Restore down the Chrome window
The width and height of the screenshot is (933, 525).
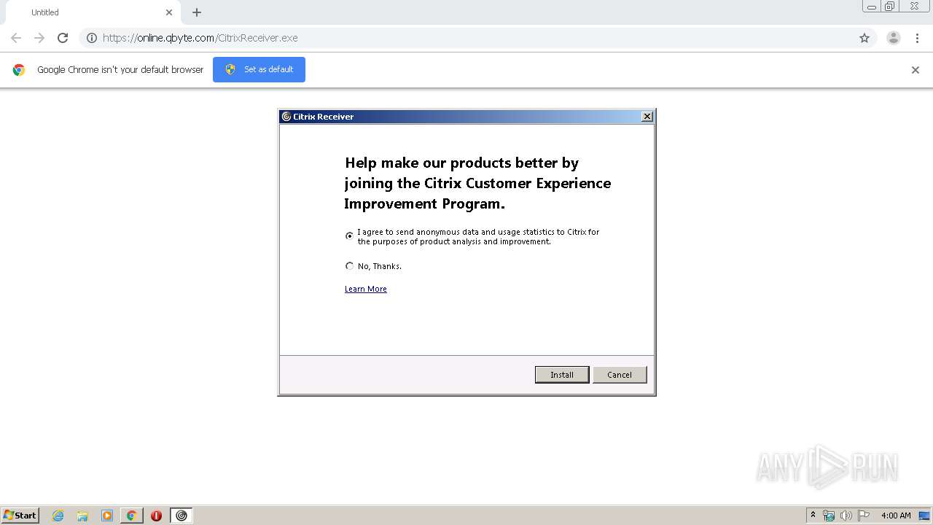890,7
